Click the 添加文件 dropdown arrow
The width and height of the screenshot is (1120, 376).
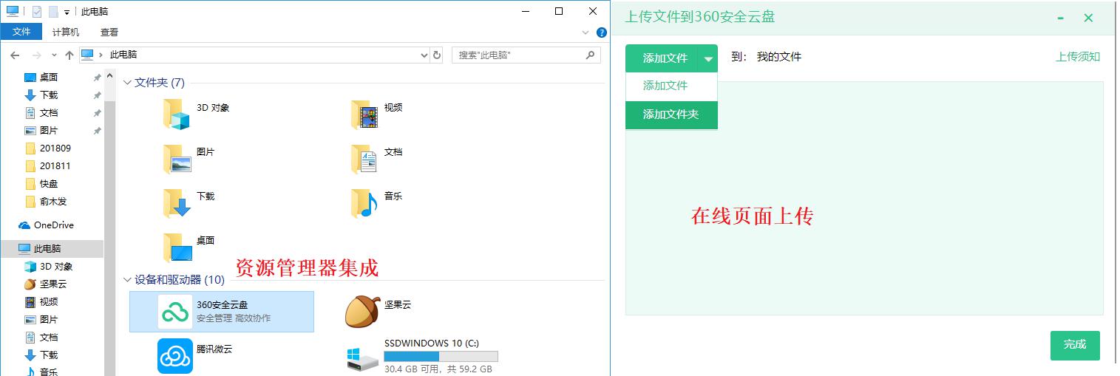pyautogui.click(x=708, y=58)
